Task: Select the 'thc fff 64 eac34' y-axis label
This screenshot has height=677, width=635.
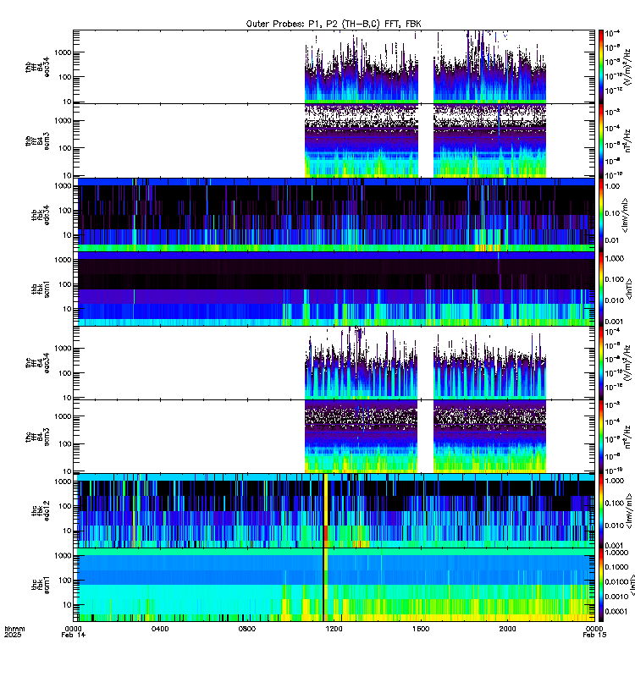Action: pos(37,363)
